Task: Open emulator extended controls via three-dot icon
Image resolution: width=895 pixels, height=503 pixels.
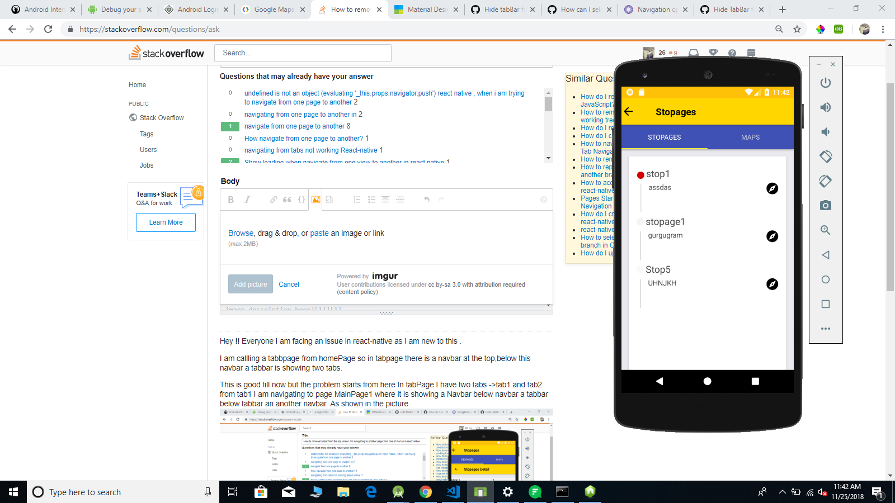Action: click(x=826, y=329)
